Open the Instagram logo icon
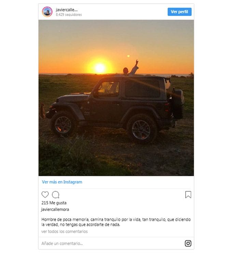The height and width of the screenshot is (255, 239). [188, 243]
